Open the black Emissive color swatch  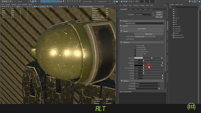tap(139, 66)
